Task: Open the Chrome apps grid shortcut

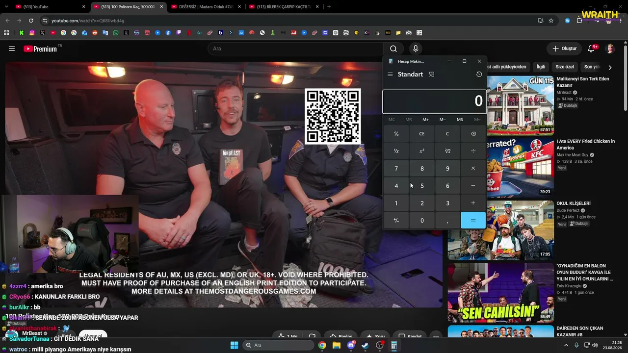Action: (x=6, y=33)
